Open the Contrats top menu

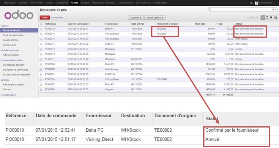click(x=23, y=3)
